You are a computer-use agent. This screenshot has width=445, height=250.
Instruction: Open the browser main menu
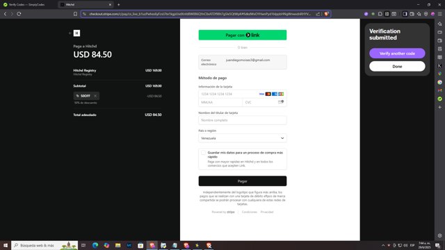click(x=440, y=14)
